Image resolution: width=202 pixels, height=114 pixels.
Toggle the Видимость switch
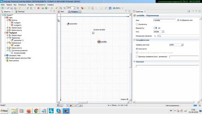[155, 28]
